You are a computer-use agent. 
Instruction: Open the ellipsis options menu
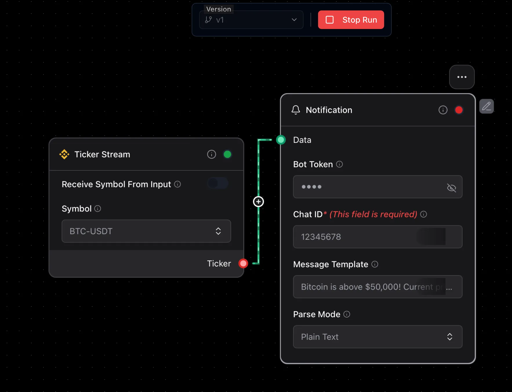(x=462, y=77)
